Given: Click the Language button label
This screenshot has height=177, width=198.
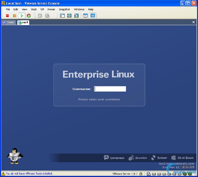Looking at the screenshot, I should pos(117,158).
